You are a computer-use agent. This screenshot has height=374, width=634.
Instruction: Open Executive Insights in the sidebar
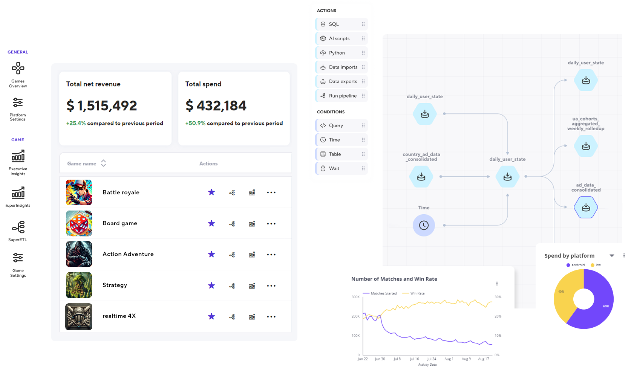click(x=18, y=163)
